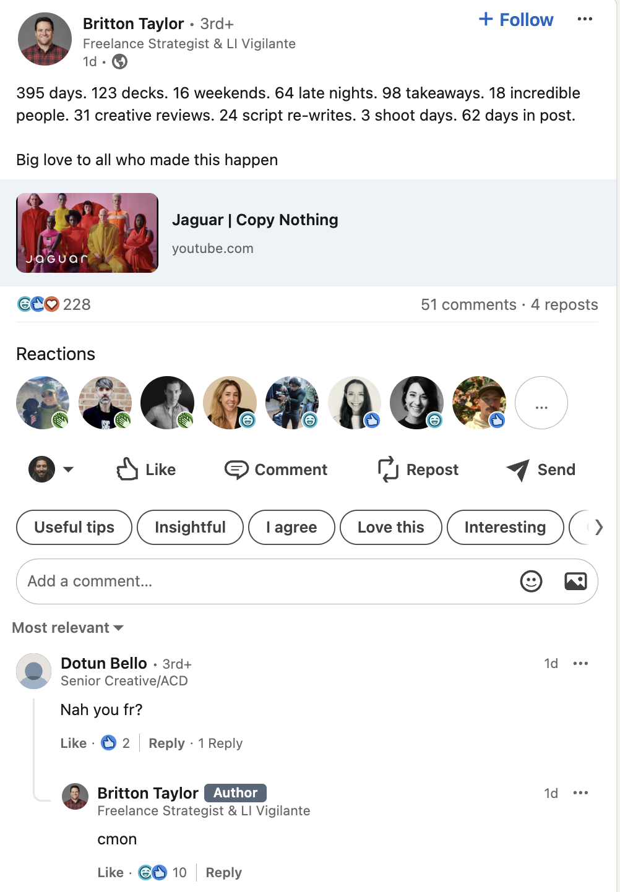Reply to Britton Taylor's cmon comment

[x=223, y=873]
